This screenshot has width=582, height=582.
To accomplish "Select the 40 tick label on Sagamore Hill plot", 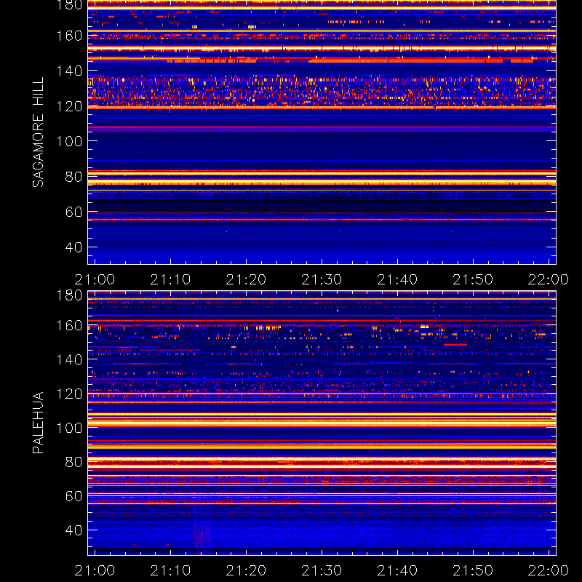I will click(74, 247).
